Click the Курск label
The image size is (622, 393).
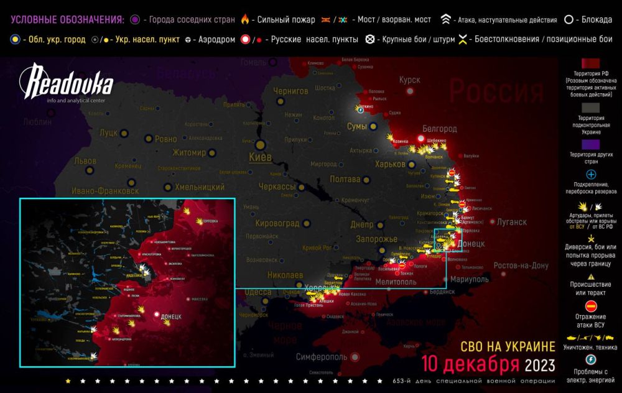(409, 80)
